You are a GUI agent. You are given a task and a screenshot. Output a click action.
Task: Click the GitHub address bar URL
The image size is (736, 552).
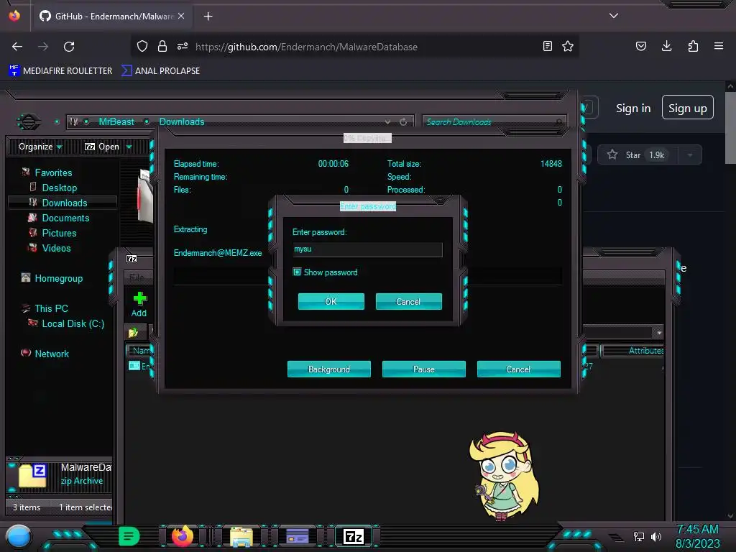coord(306,47)
